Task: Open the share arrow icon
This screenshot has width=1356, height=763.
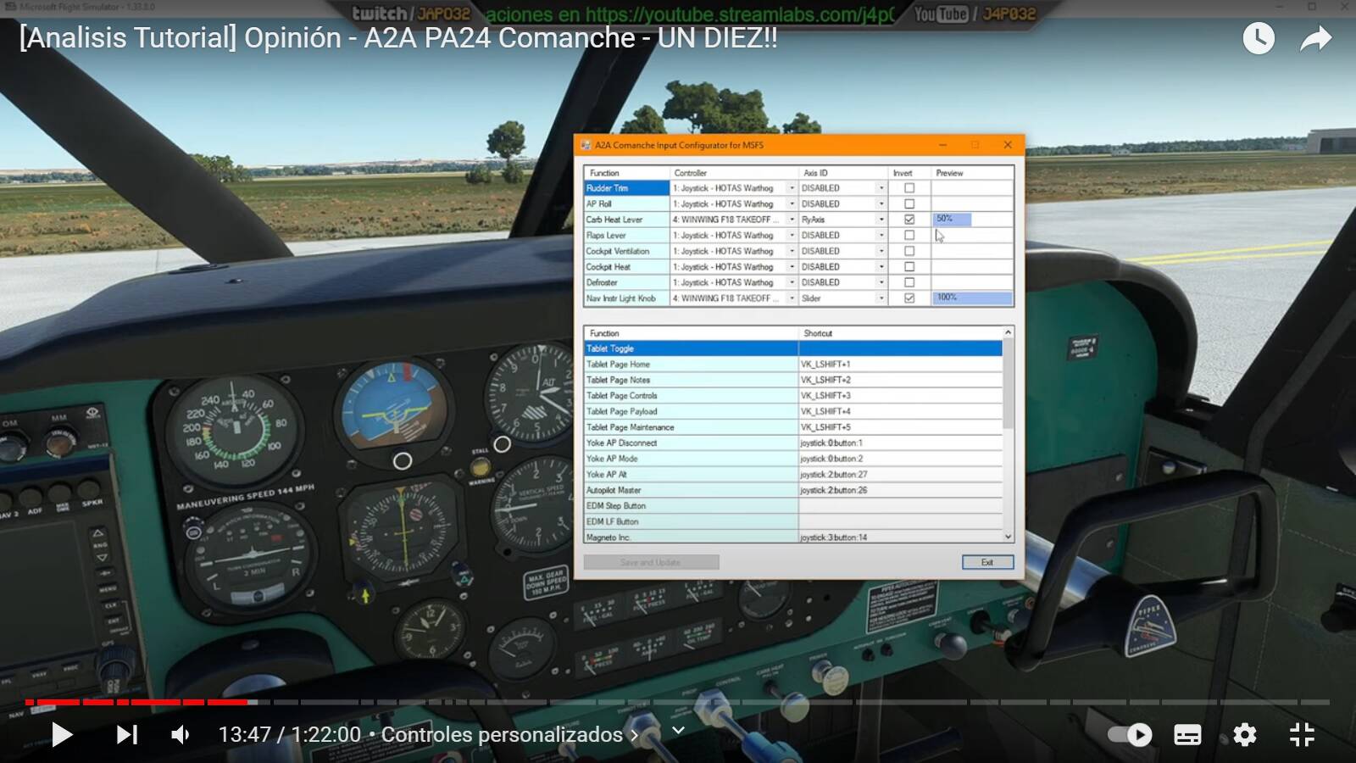Action: (1316, 38)
